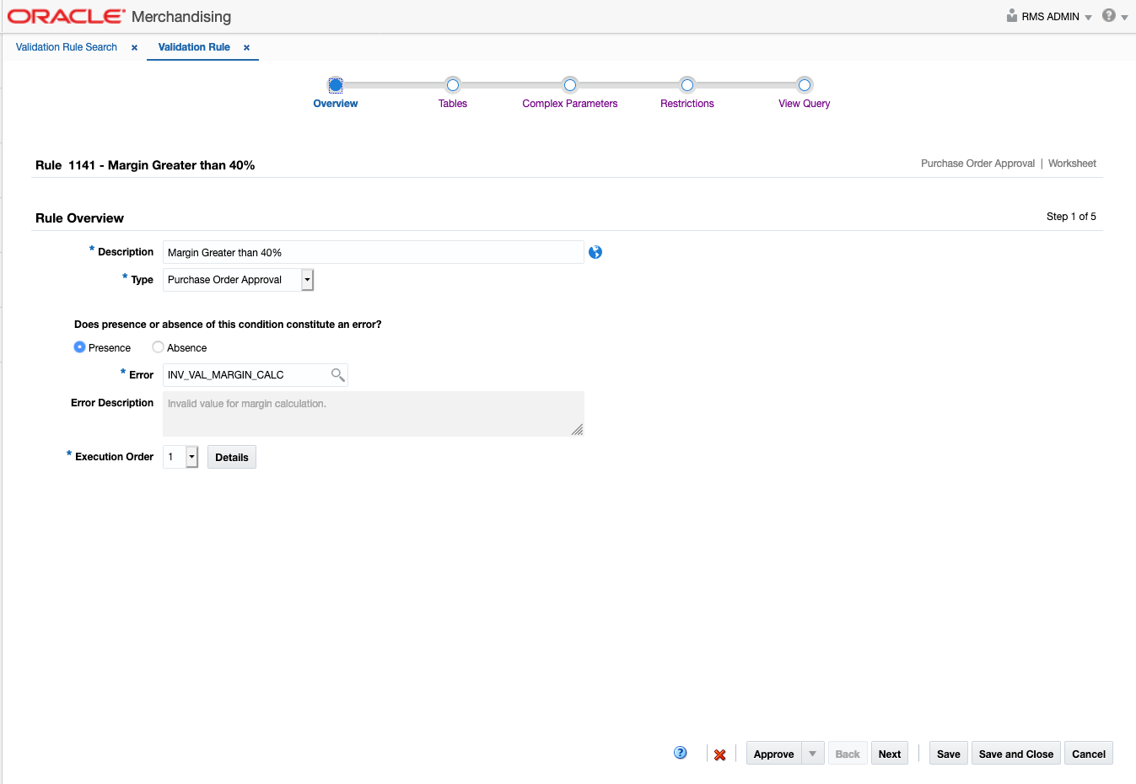Delete the rule using the red X icon
This screenshot has width=1136, height=784.
tap(719, 754)
